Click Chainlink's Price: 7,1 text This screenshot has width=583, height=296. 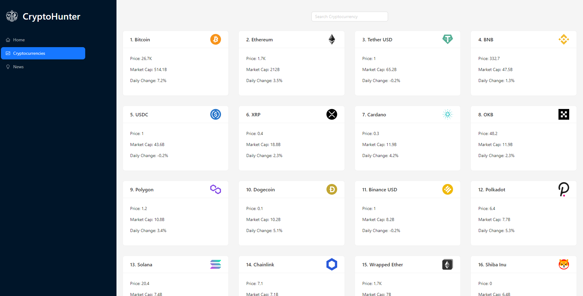coord(254,283)
